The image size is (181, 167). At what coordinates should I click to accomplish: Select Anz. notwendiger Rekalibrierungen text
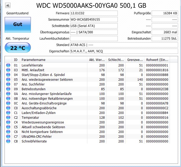coord(47,98)
